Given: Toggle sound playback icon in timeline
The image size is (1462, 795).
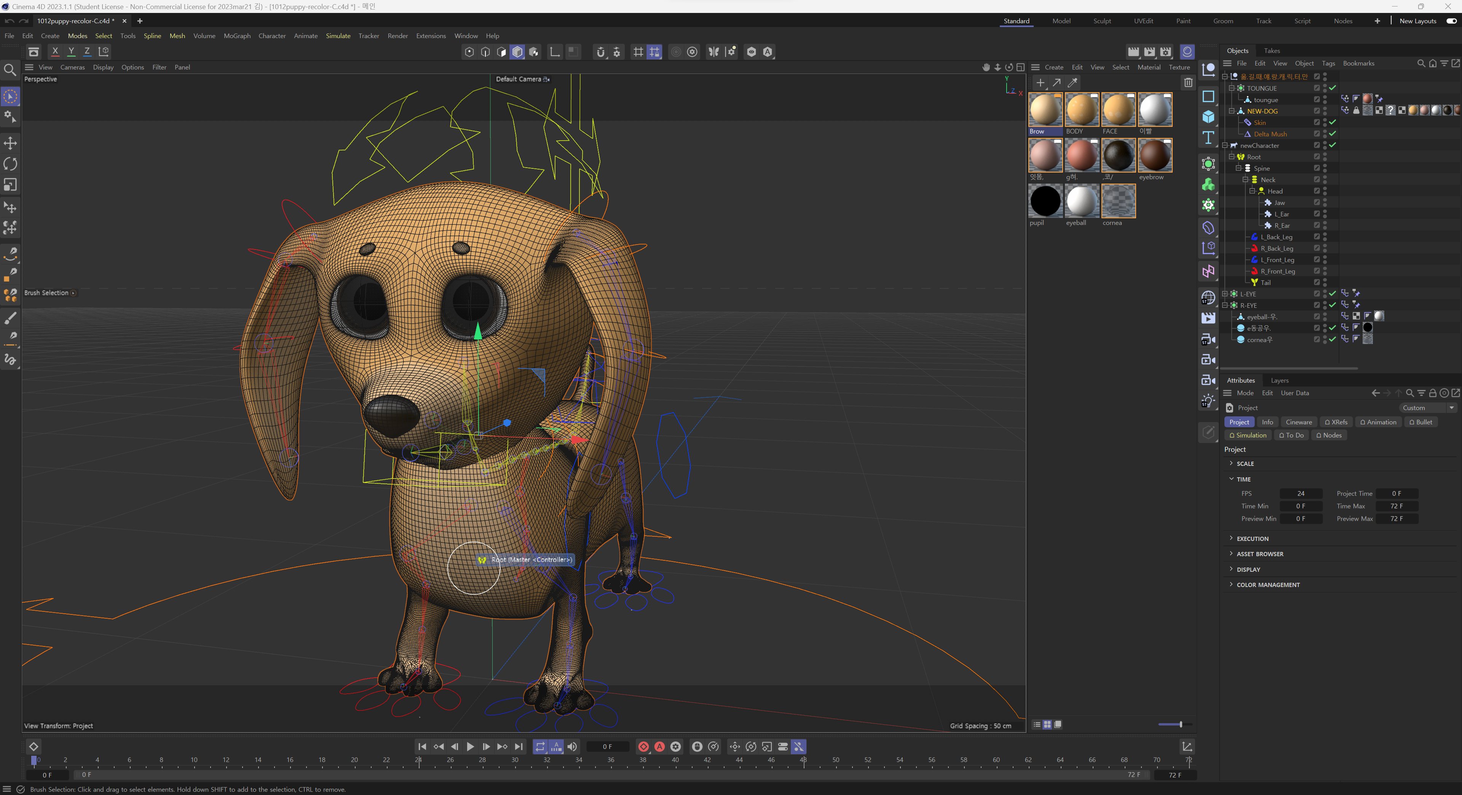Looking at the screenshot, I should [x=572, y=747].
